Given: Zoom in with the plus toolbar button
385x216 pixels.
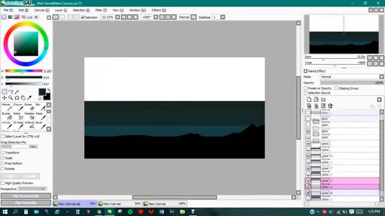Looking at the screenshot, I should [129, 17].
